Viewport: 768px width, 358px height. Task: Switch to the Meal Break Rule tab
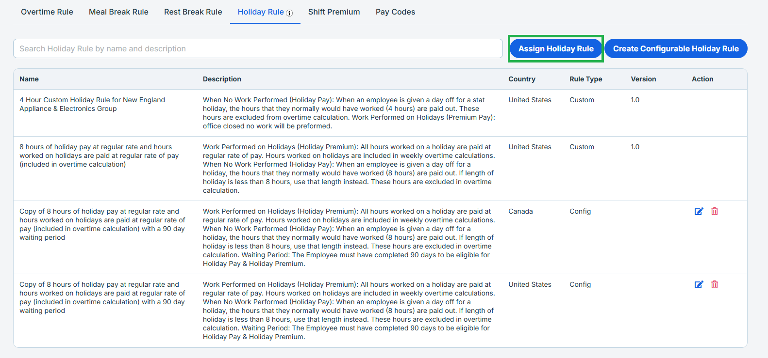pyautogui.click(x=118, y=12)
